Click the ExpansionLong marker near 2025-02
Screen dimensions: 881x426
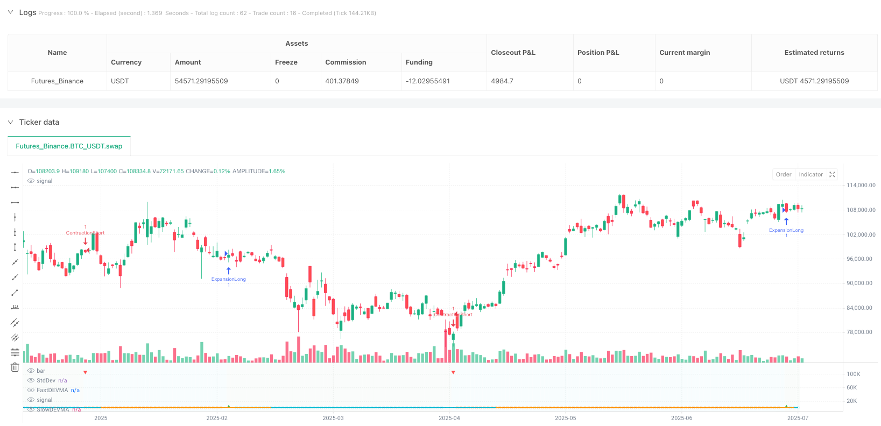click(229, 275)
